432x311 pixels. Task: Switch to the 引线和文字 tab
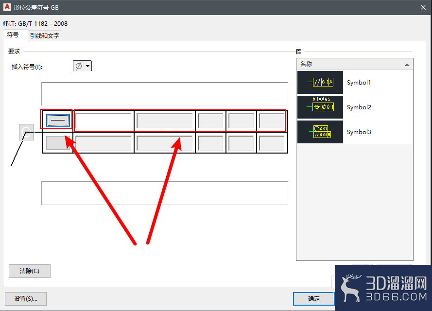point(44,36)
